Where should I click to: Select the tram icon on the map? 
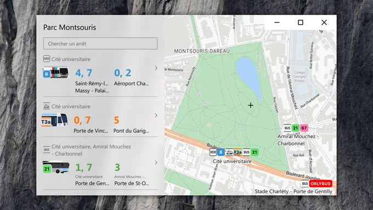[229, 152]
